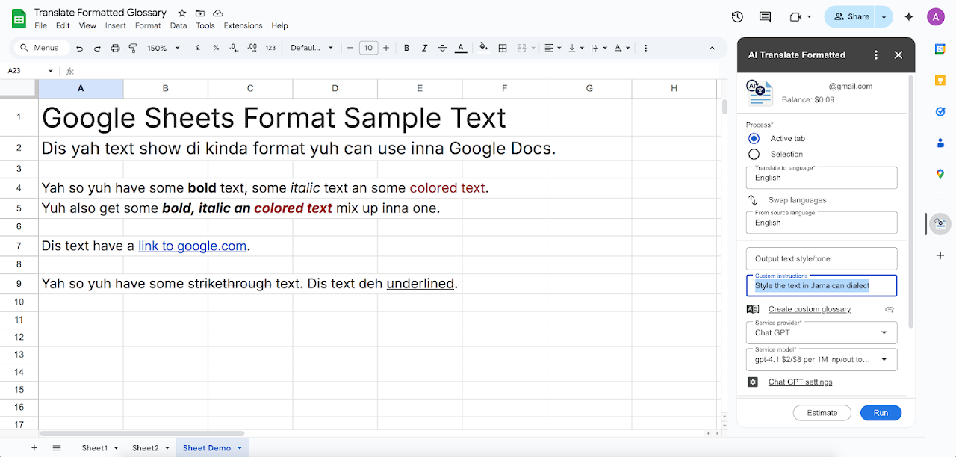Increase font size with plus button
956x457 pixels.
(386, 48)
